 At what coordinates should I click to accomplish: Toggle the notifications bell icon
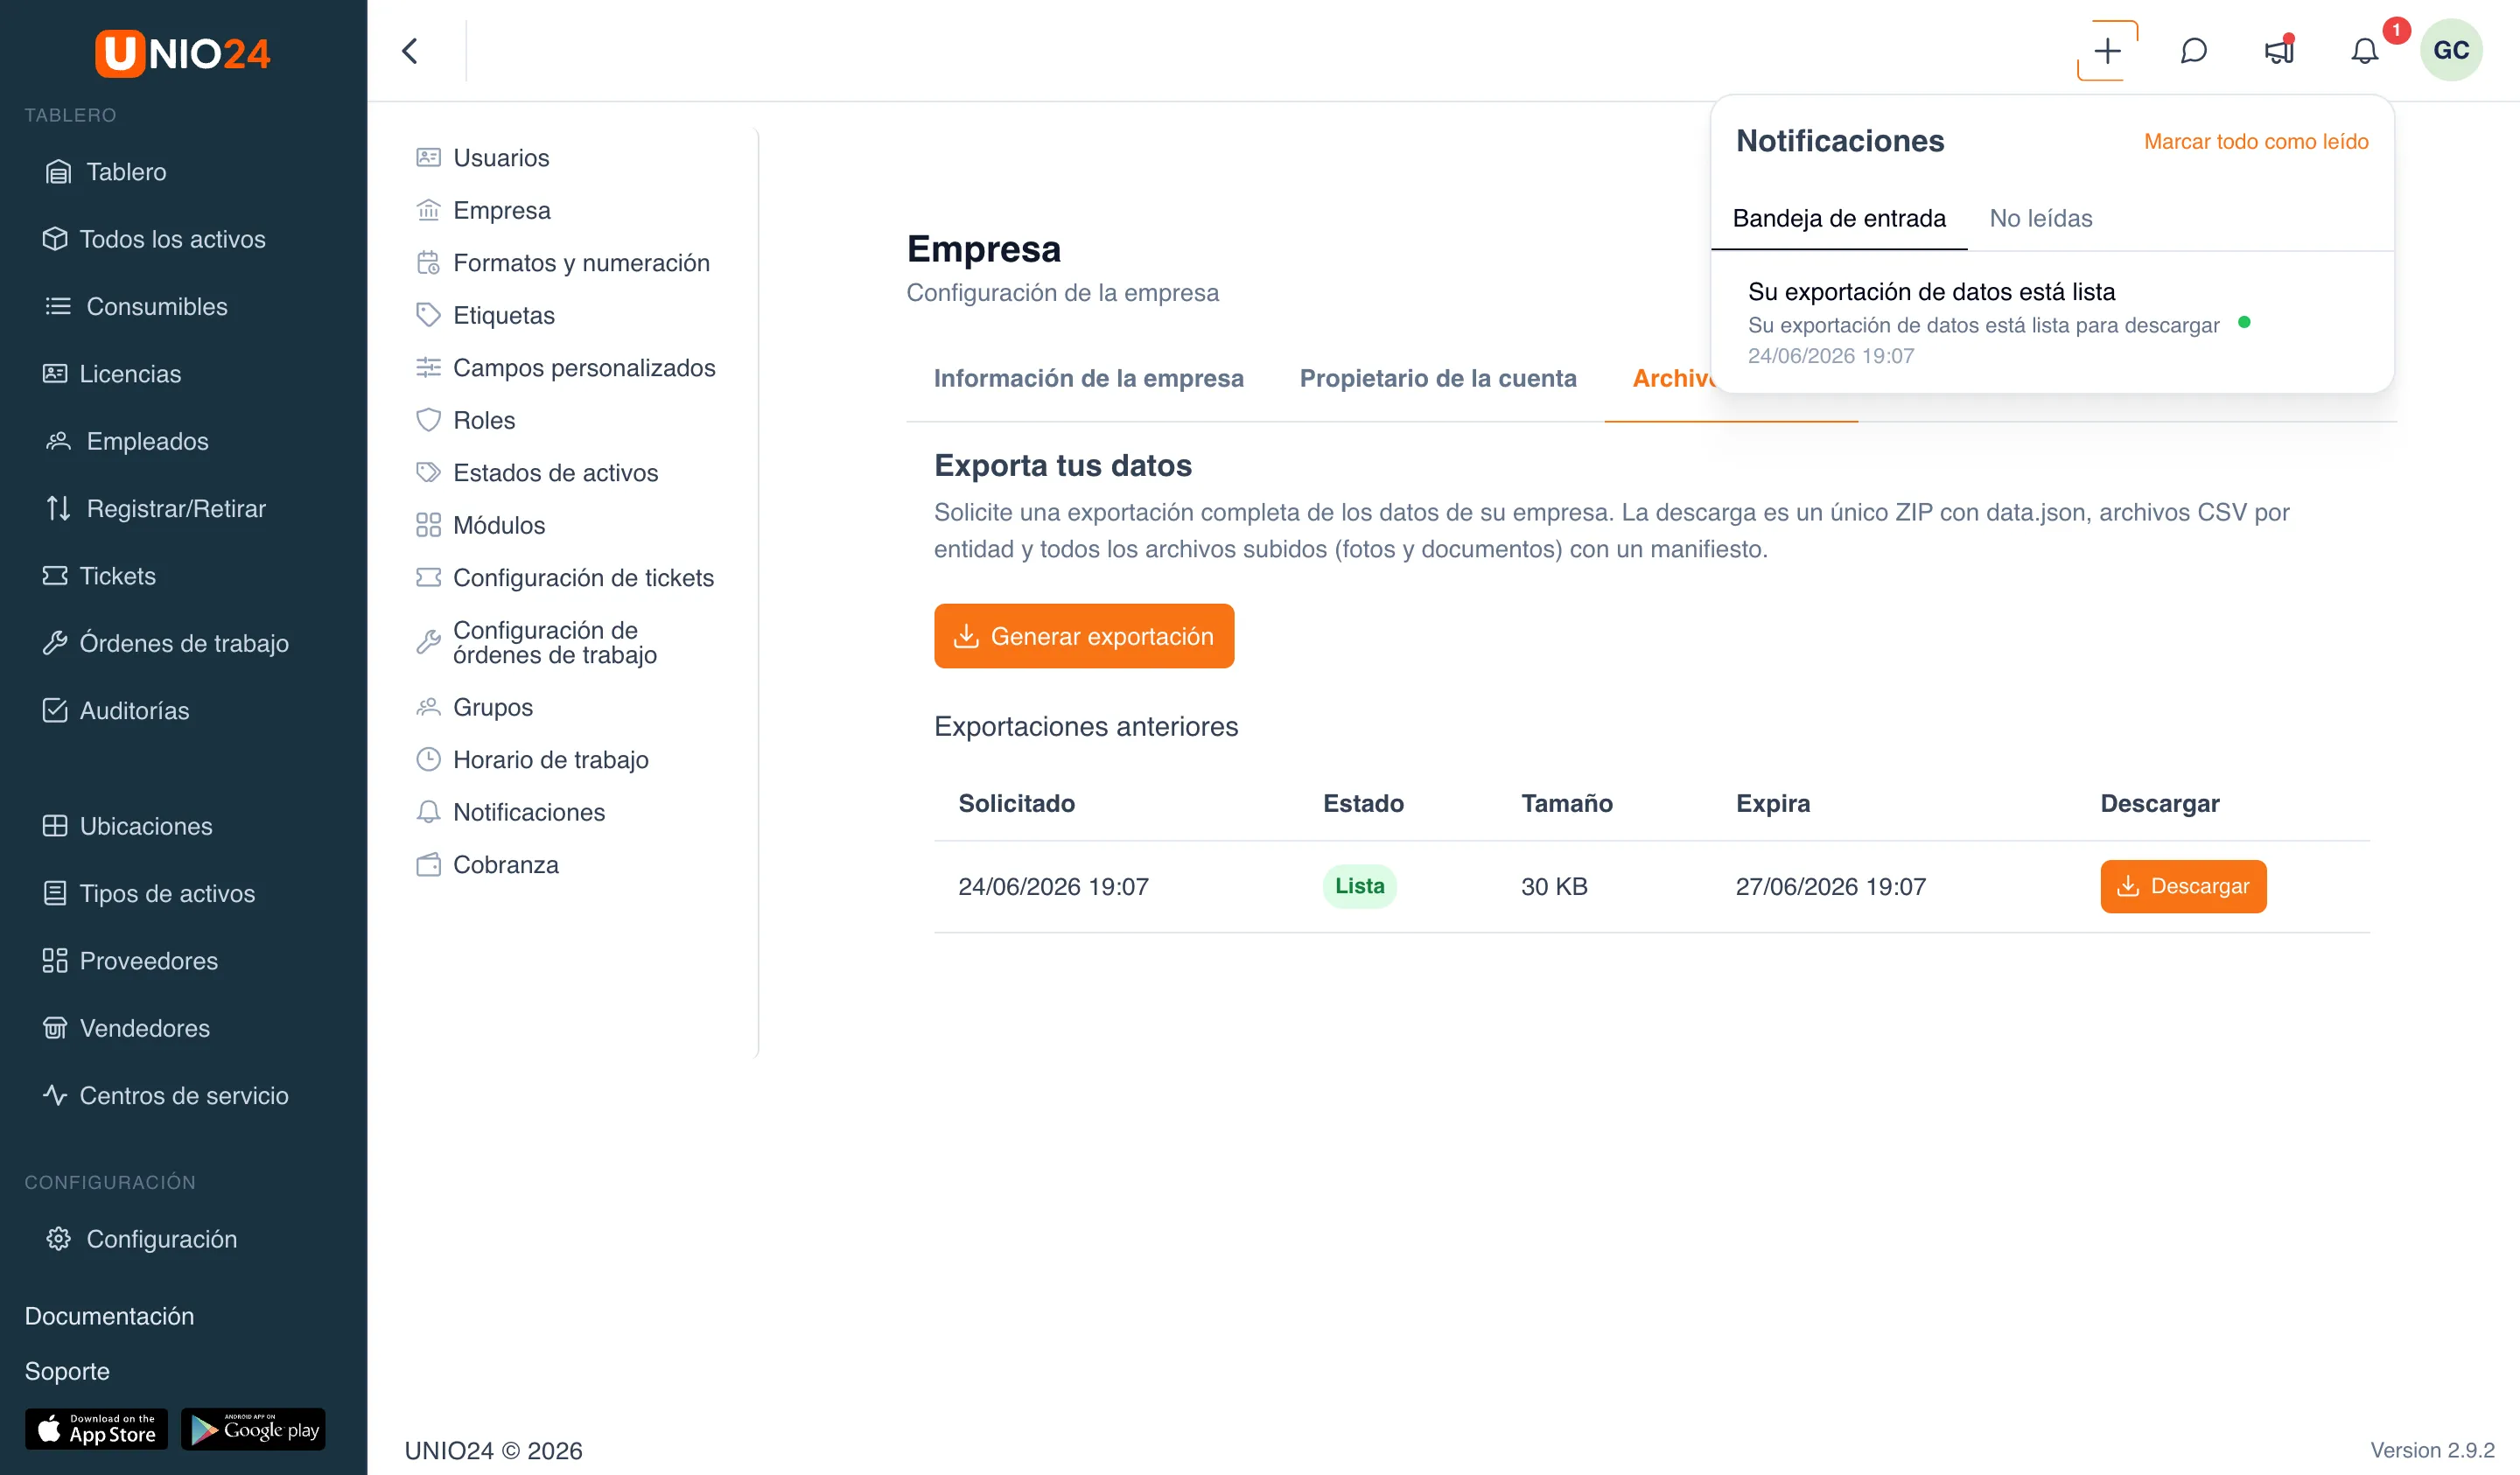click(x=2364, y=51)
